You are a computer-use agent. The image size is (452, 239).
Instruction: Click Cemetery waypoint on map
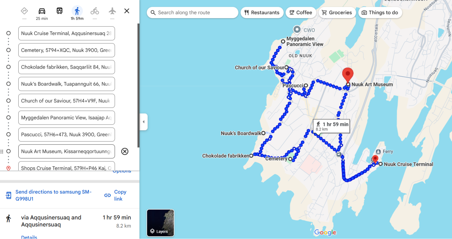point(290,159)
